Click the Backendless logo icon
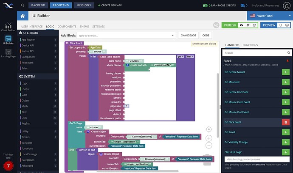293x173 pixels. pos(8,5)
